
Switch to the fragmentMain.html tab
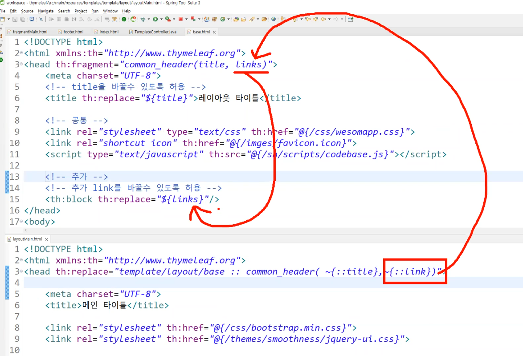[27, 32]
